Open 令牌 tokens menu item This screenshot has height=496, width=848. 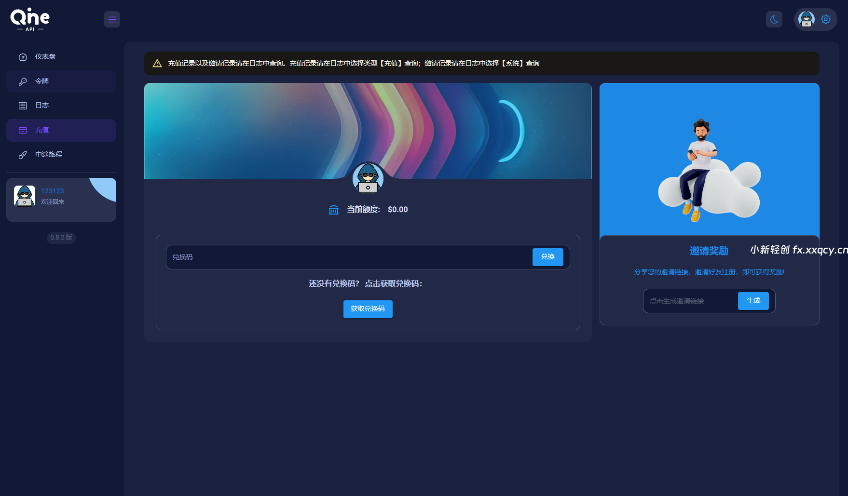click(x=61, y=81)
